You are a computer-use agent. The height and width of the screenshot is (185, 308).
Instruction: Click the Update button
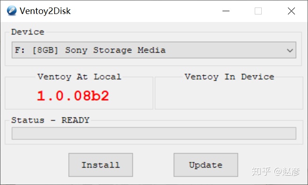tap(206, 165)
